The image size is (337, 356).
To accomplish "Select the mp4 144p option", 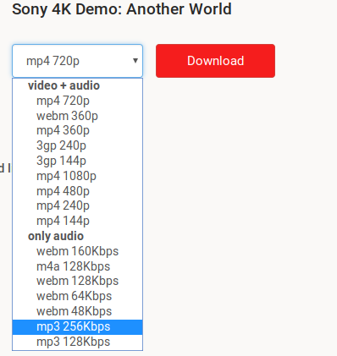I will [x=77, y=221].
